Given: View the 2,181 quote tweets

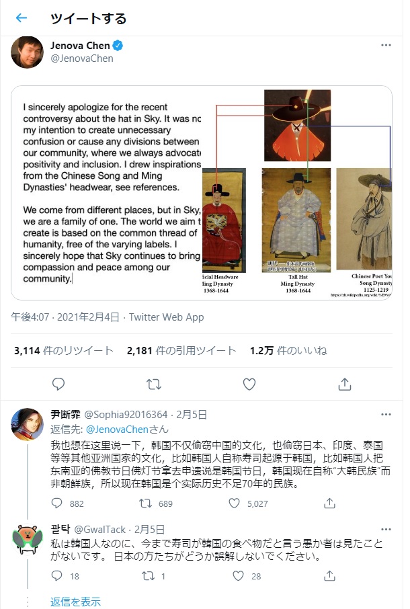Looking at the screenshot, I should [181, 351].
